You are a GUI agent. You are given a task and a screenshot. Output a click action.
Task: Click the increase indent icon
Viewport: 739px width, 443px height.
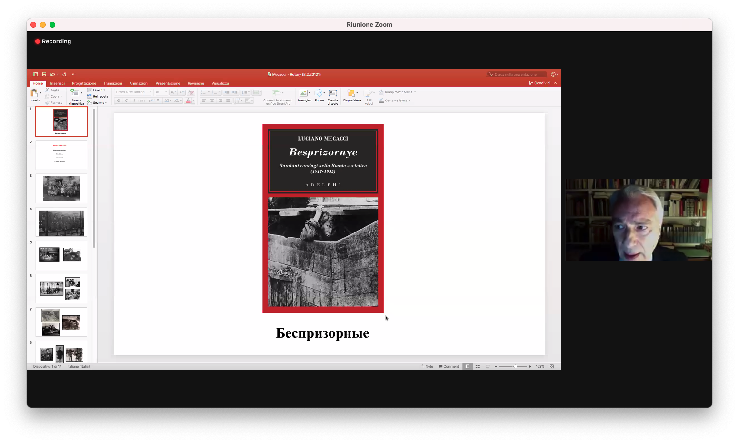coord(235,92)
